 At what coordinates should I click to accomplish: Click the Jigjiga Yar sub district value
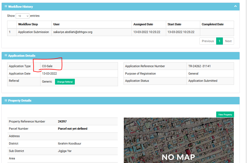(65, 151)
